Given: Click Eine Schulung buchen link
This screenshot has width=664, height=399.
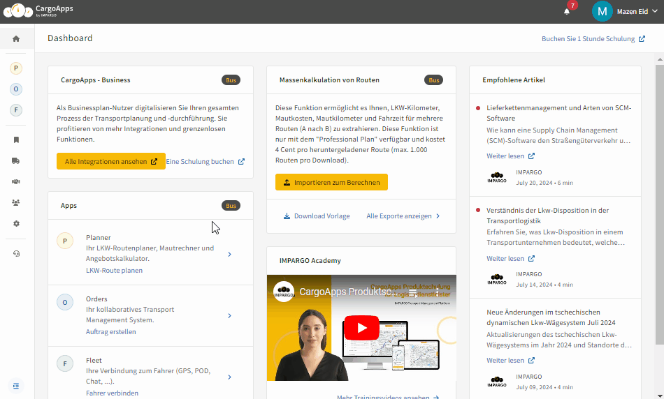Looking at the screenshot, I should click(205, 161).
